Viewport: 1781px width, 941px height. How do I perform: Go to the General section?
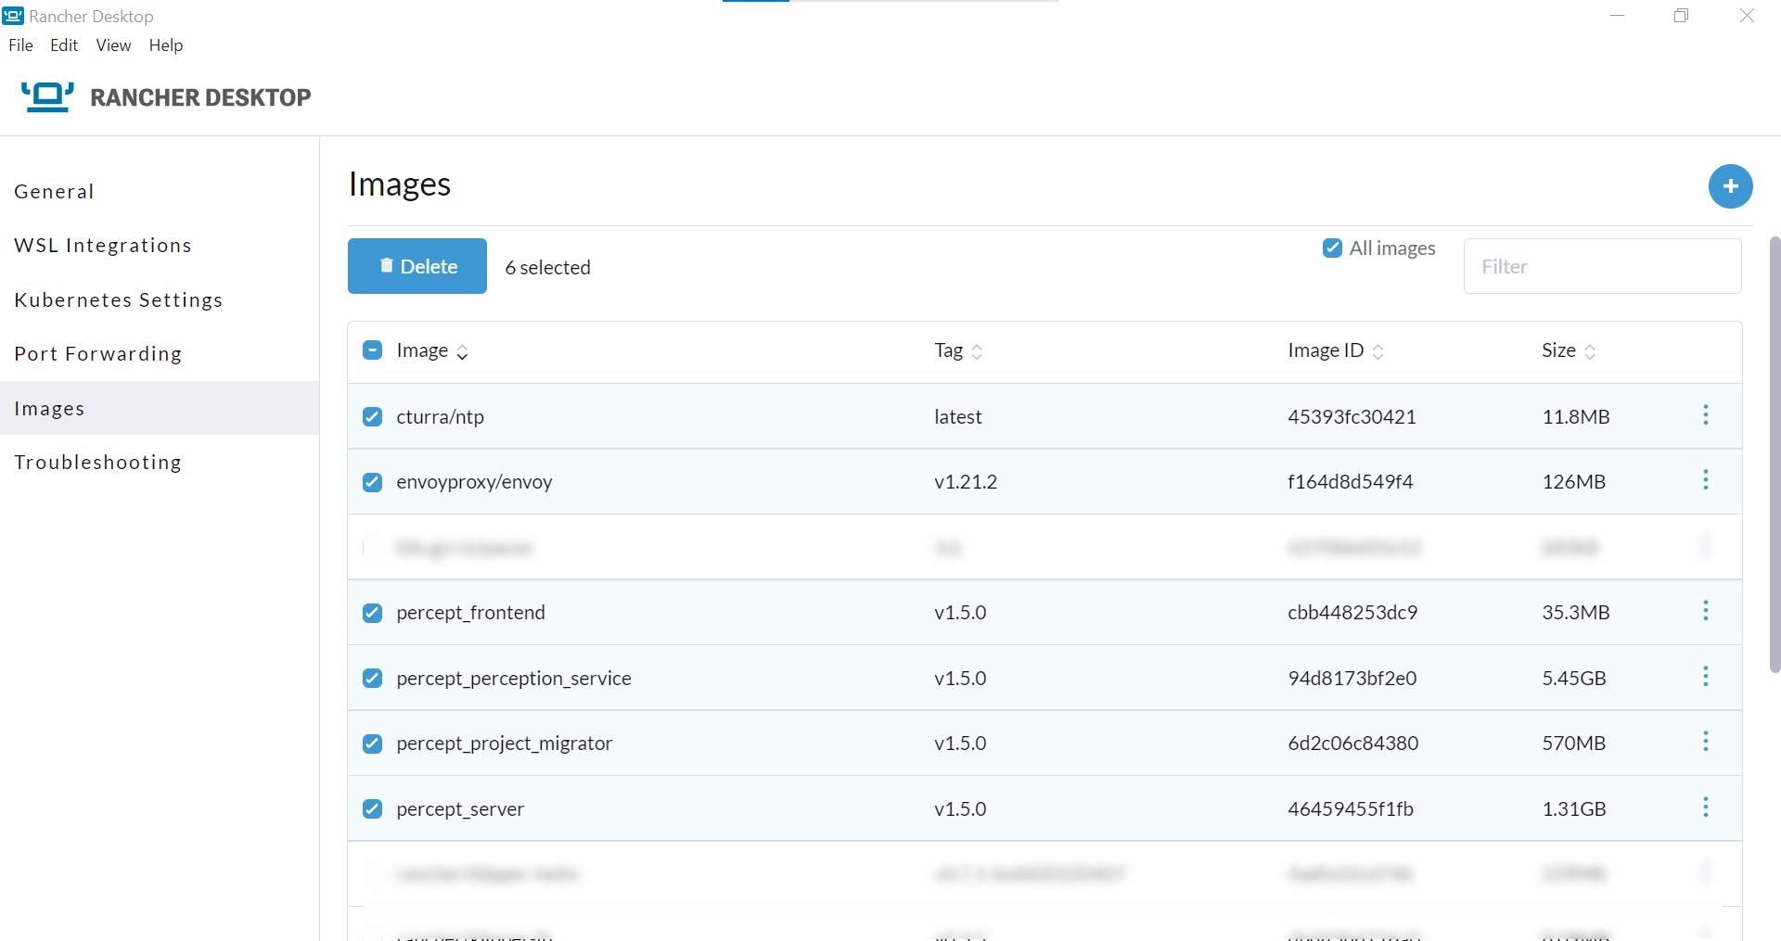pos(160,191)
